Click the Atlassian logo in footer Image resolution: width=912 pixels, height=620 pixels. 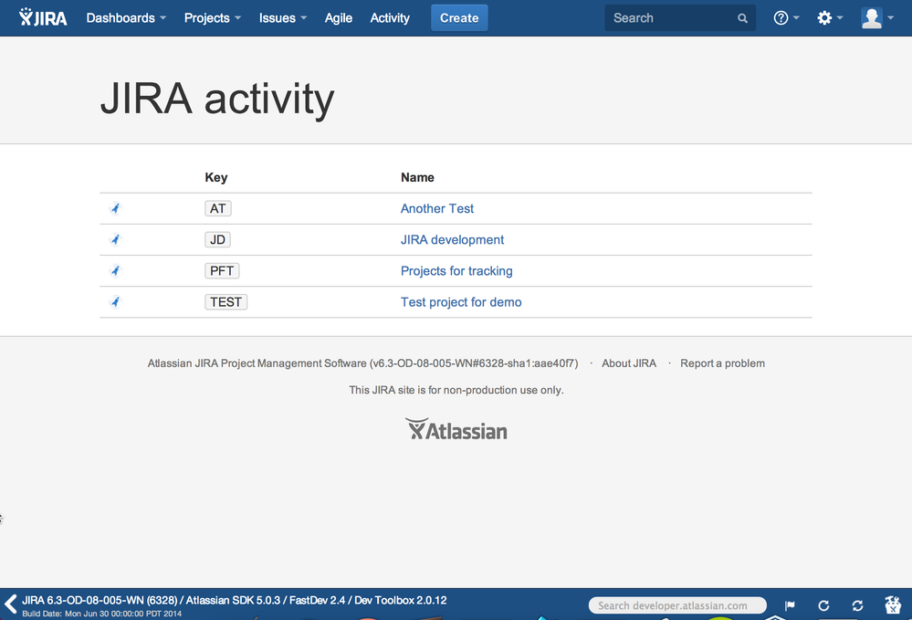click(x=456, y=429)
